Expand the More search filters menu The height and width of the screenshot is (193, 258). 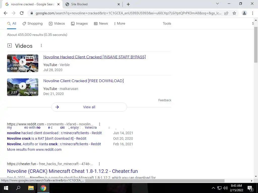[x=120, y=23]
